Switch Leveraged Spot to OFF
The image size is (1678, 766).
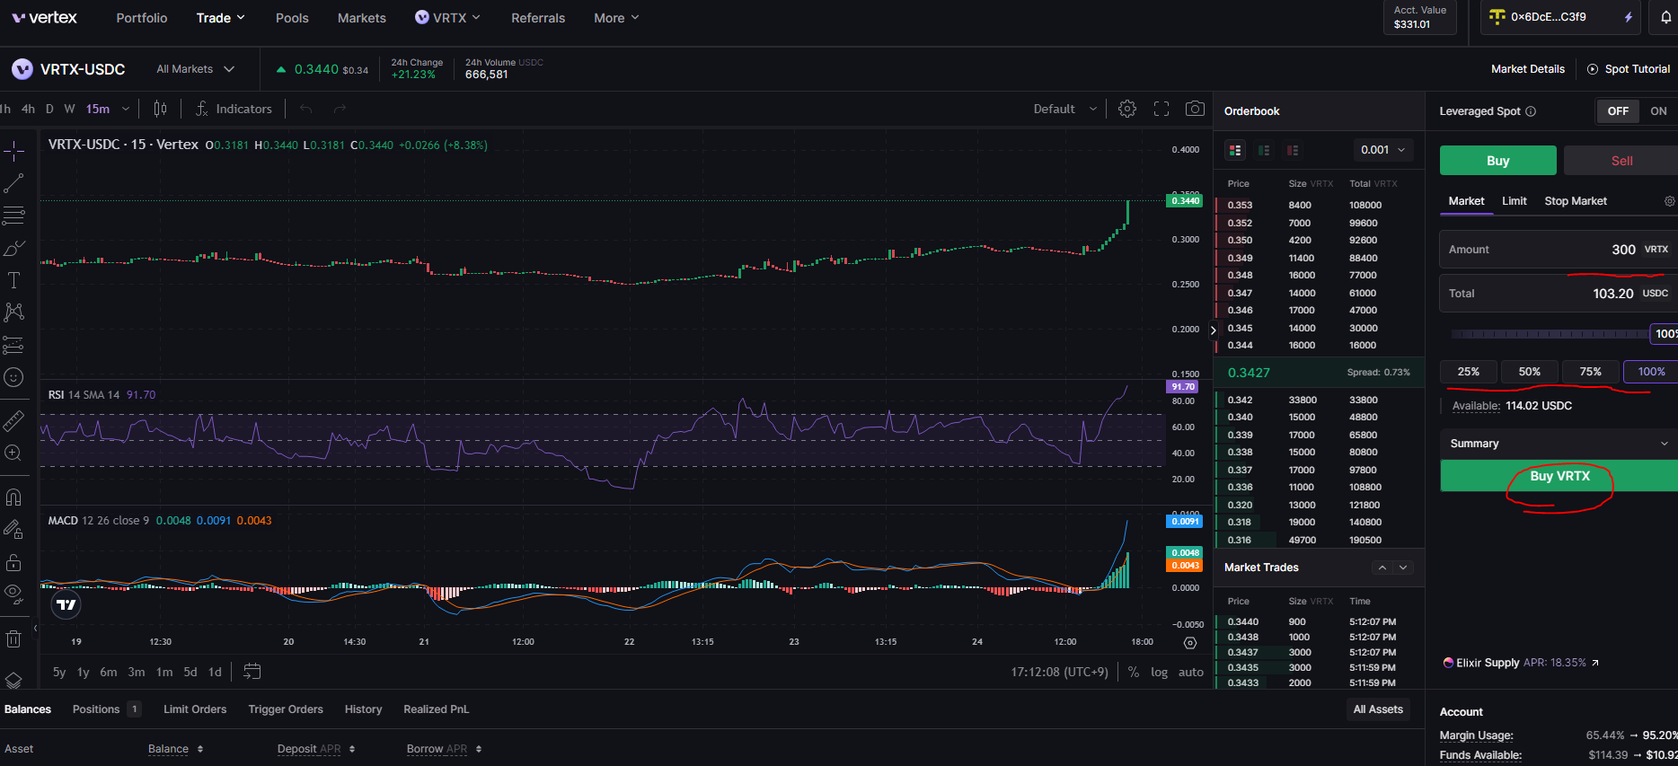click(x=1618, y=111)
